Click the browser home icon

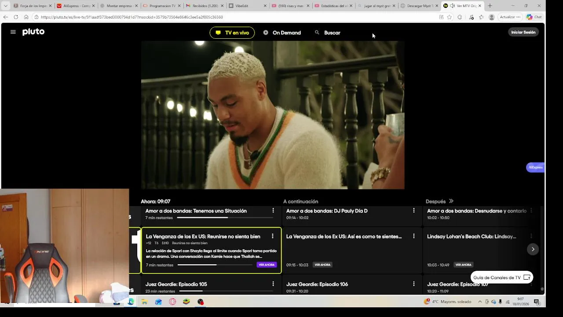click(26, 17)
